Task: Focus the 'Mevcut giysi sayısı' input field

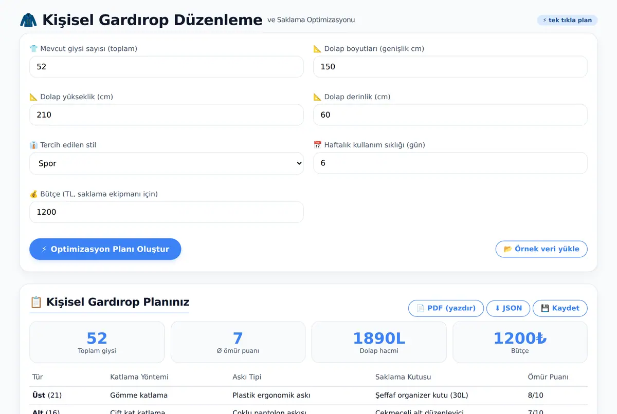Action: pyautogui.click(x=167, y=67)
